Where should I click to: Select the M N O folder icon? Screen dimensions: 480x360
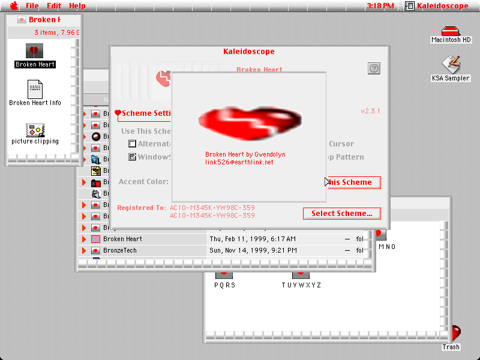point(380,235)
